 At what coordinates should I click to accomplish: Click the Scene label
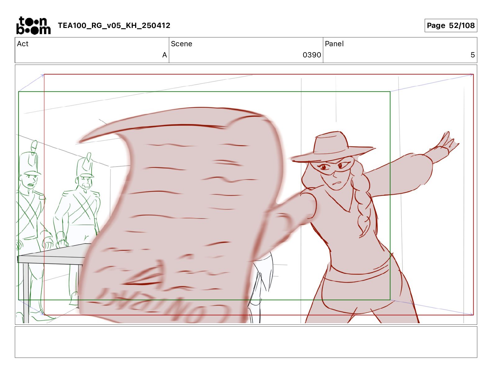click(x=181, y=44)
